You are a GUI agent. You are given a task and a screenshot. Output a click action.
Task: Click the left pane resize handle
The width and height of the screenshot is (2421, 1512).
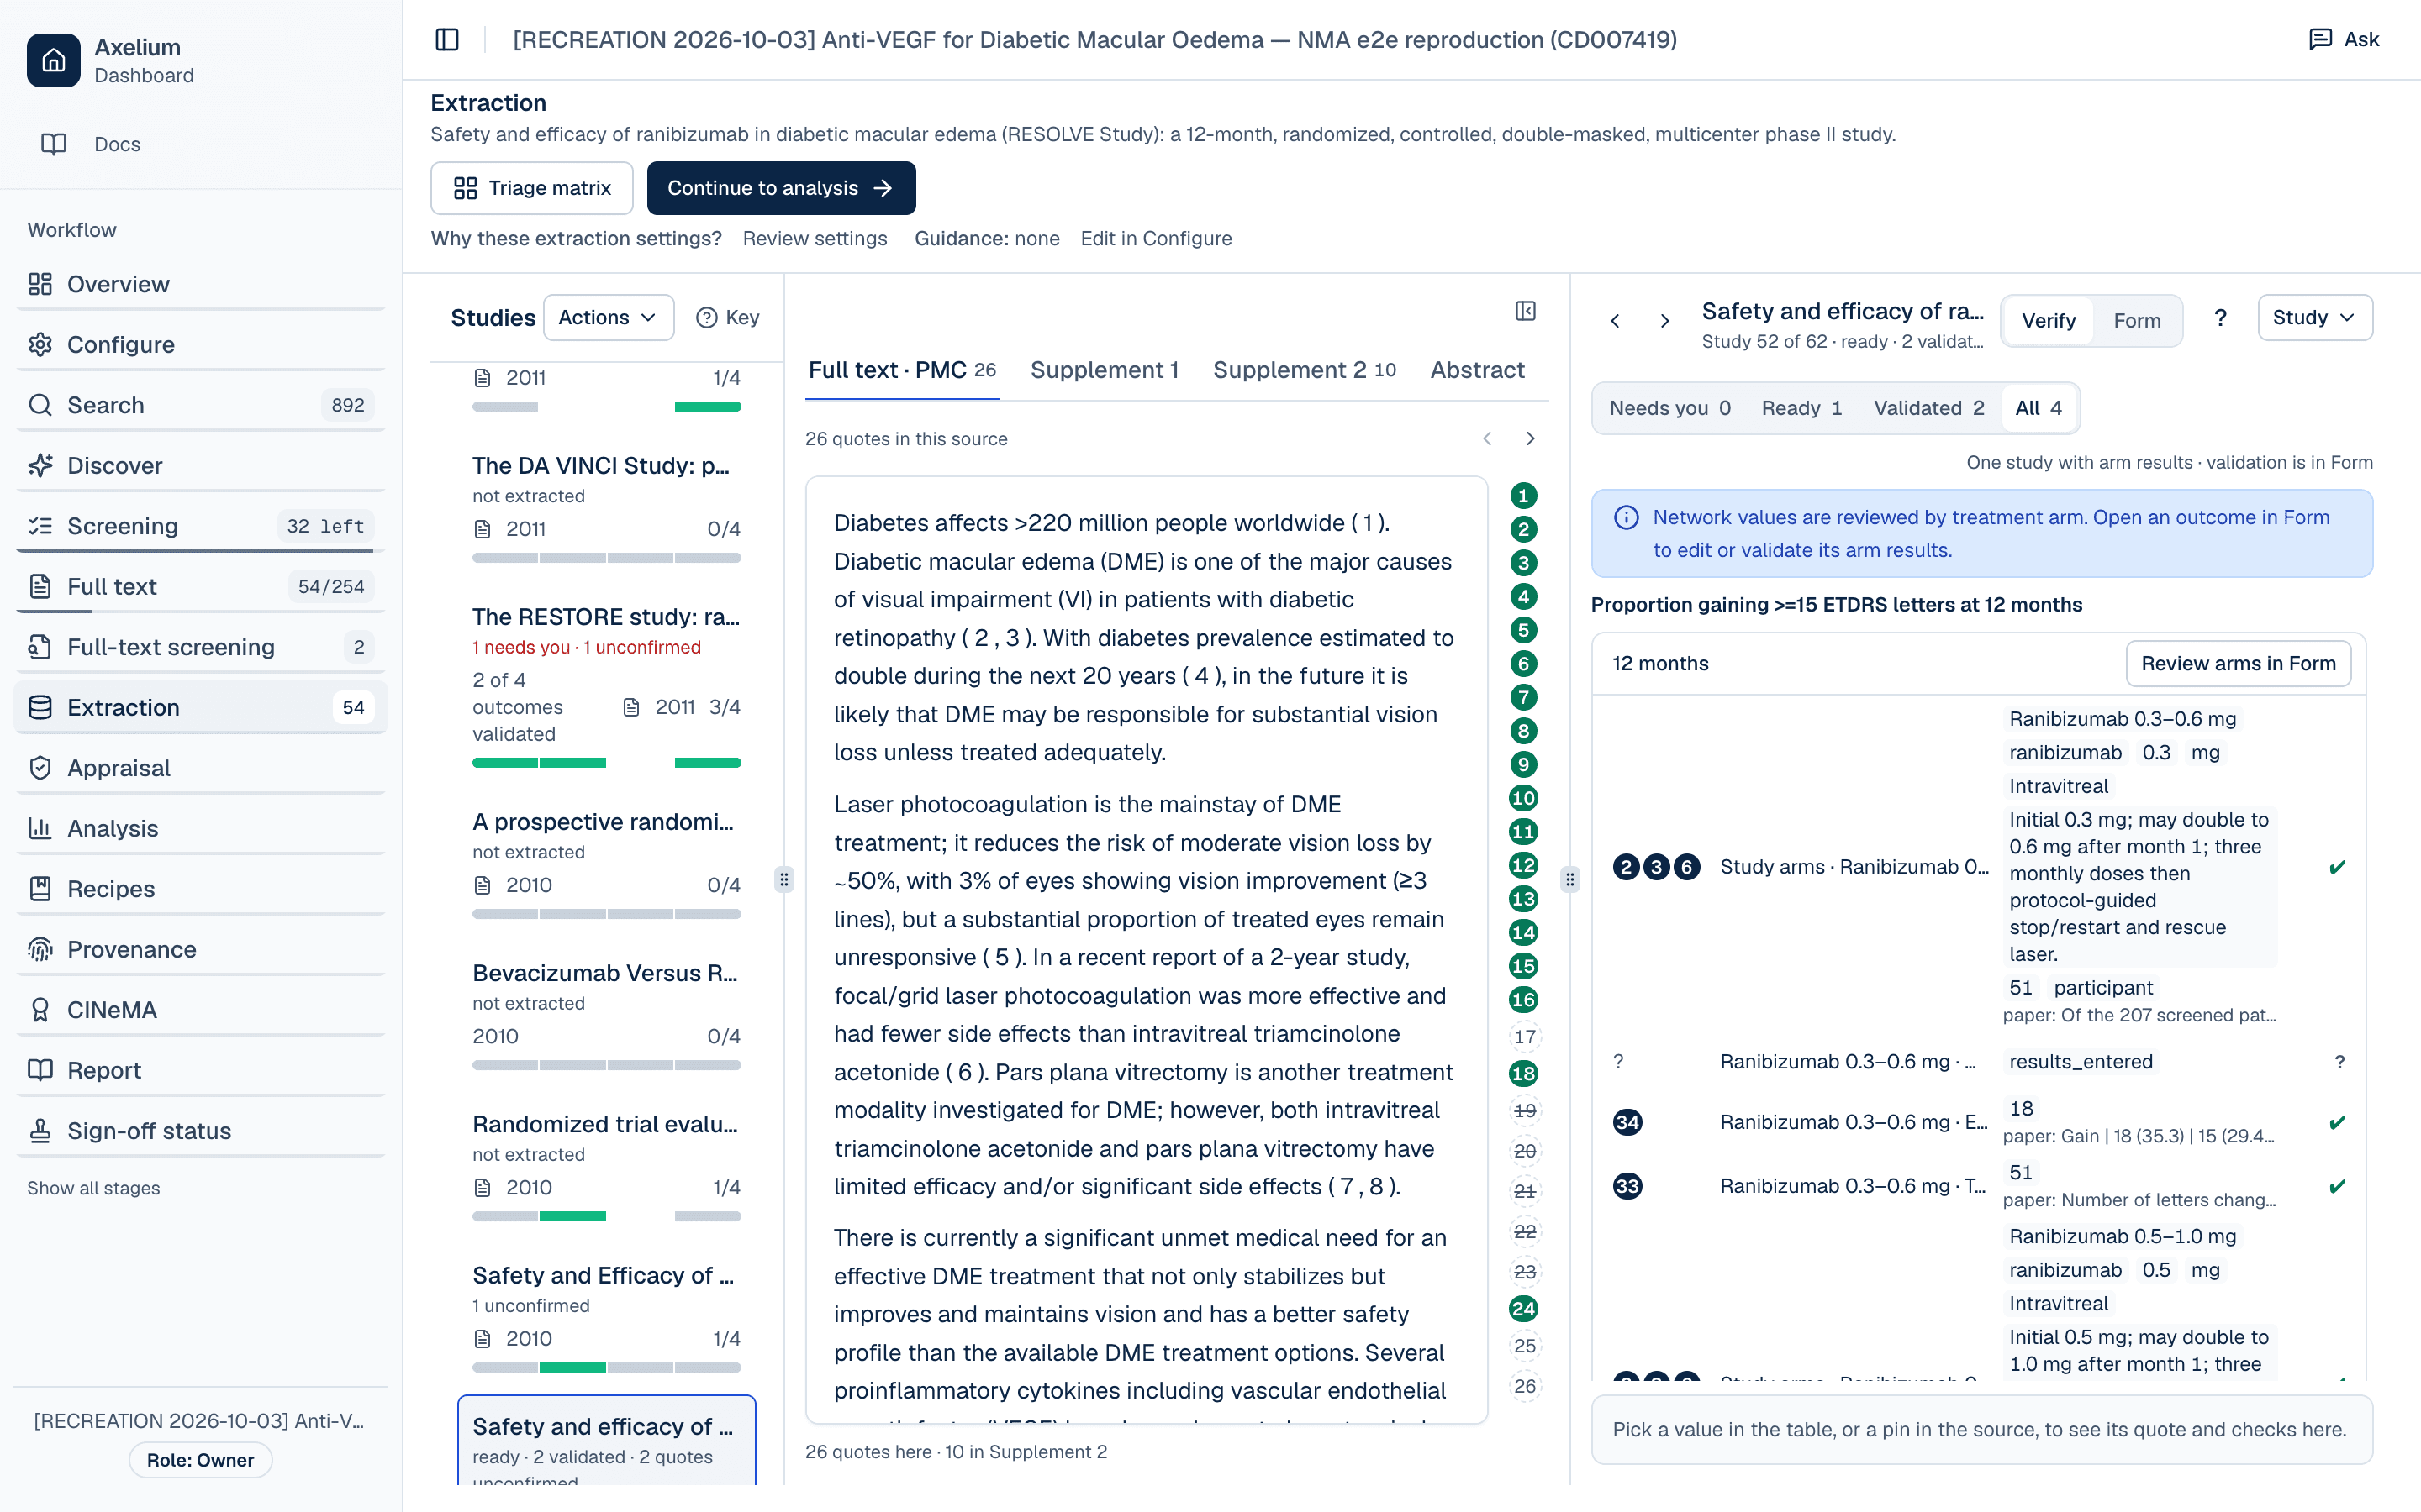pos(784,880)
